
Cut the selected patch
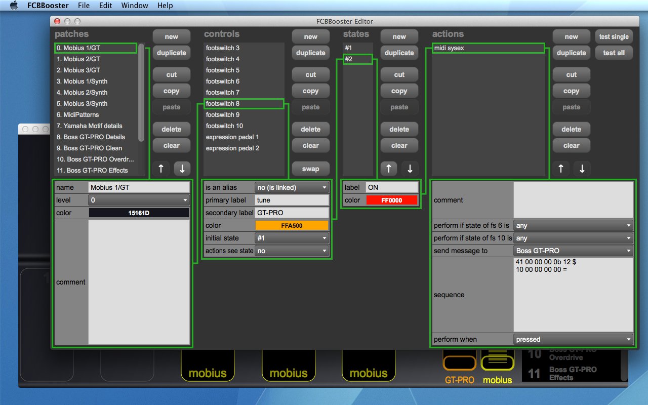click(172, 74)
